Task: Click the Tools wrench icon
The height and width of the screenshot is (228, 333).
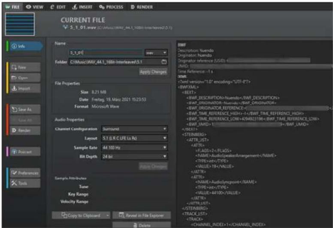Action: point(14,183)
